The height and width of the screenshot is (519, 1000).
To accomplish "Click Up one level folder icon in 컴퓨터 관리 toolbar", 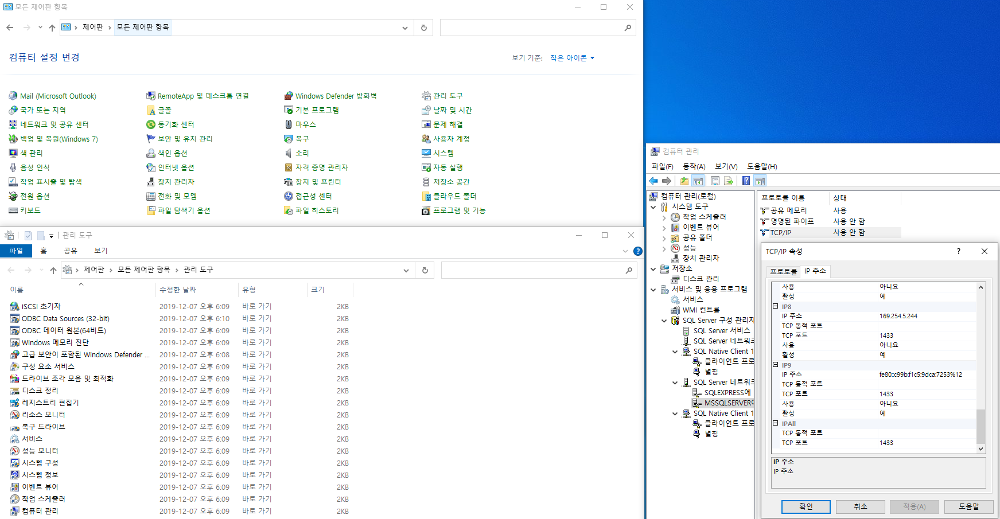I will point(684,181).
